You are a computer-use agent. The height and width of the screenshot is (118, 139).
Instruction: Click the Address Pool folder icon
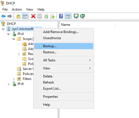24,44
